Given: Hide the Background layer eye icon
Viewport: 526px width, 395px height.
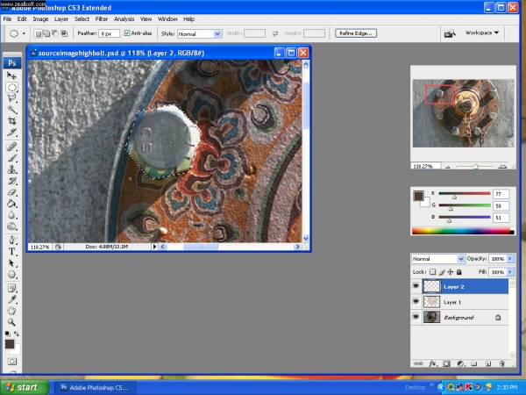Looking at the screenshot, I should [416, 317].
